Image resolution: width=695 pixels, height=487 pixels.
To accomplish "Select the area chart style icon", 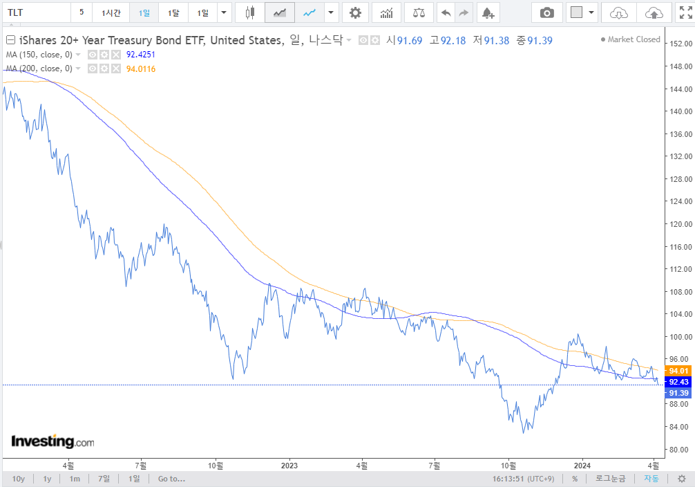I will (280, 13).
